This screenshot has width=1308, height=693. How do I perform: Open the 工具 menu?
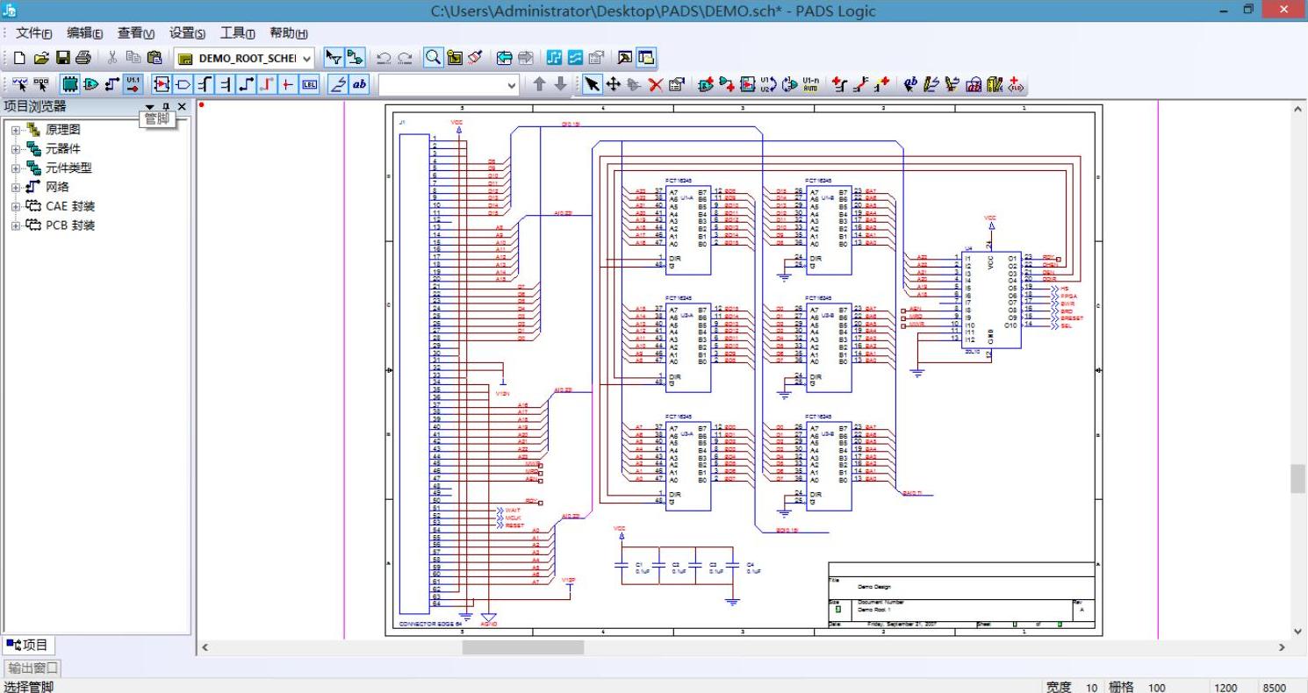pos(237,33)
